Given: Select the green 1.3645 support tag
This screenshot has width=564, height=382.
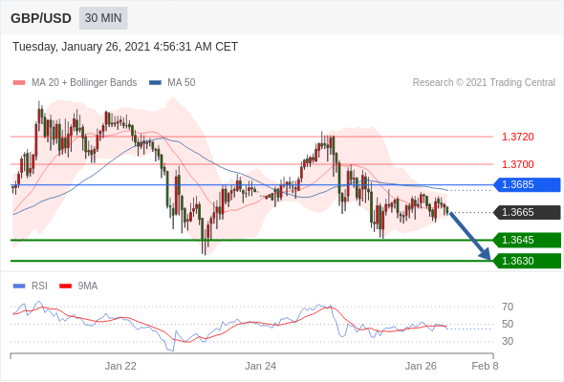Looking at the screenshot, I should tap(527, 240).
